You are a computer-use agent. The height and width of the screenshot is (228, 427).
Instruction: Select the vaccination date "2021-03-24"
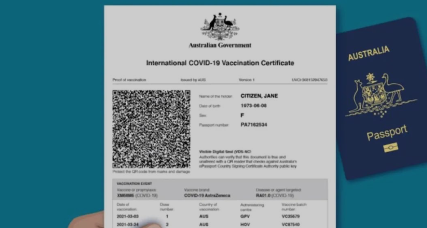tap(128, 225)
